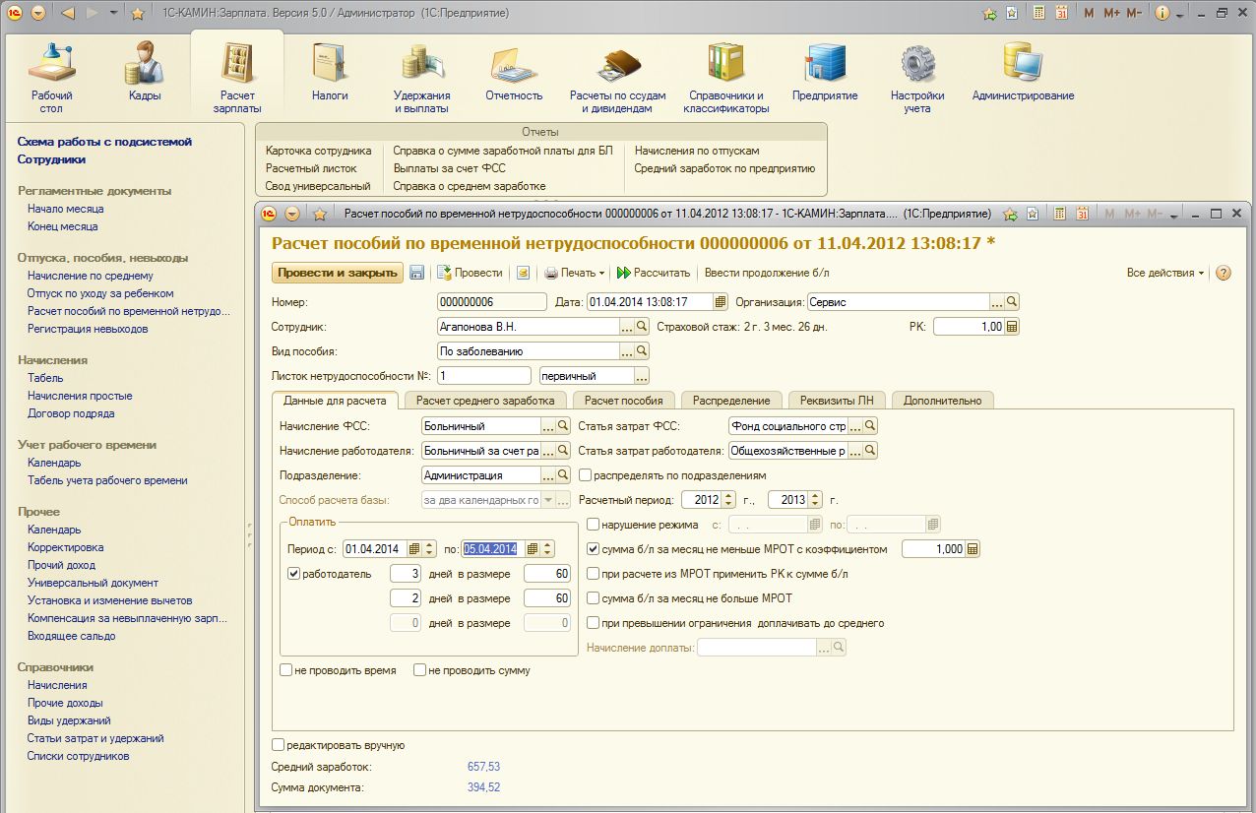The image size is (1256, 813).
Task: Open calendar for the Период по date
Action: (533, 549)
